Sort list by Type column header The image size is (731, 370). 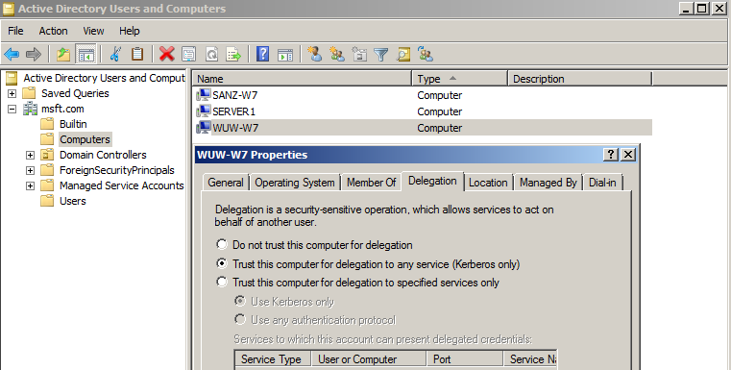click(x=460, y=79)
